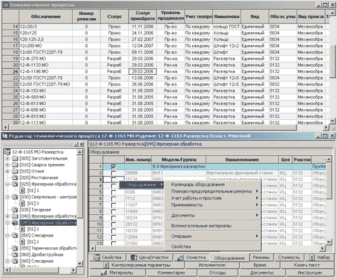Collapse the [065] Слесарная node
337x279 pixels.
coord(7,261)
